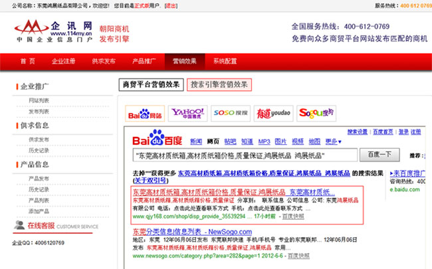Switch to the 商贸平台营销效果 tab
Image resolution: width=432 pixels, height=269 pixels.
[x=152, y=85]
